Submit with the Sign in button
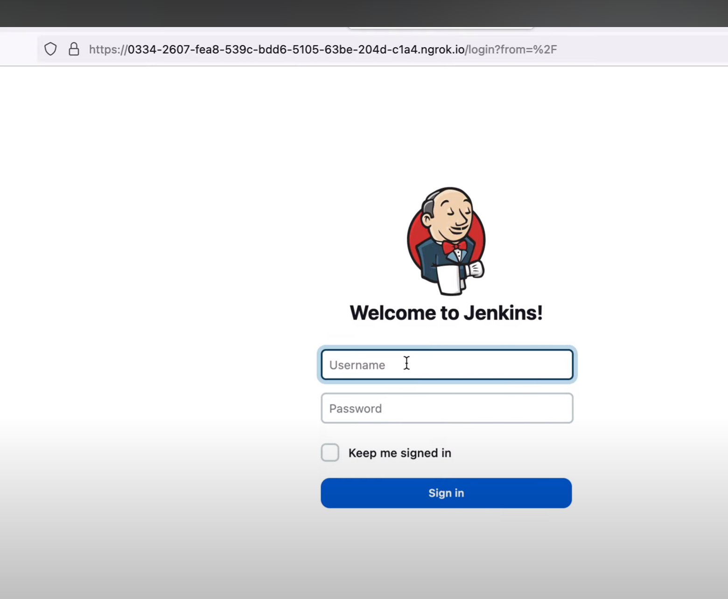This screenshot has width=728, height=599. click(x=446, y=493)
